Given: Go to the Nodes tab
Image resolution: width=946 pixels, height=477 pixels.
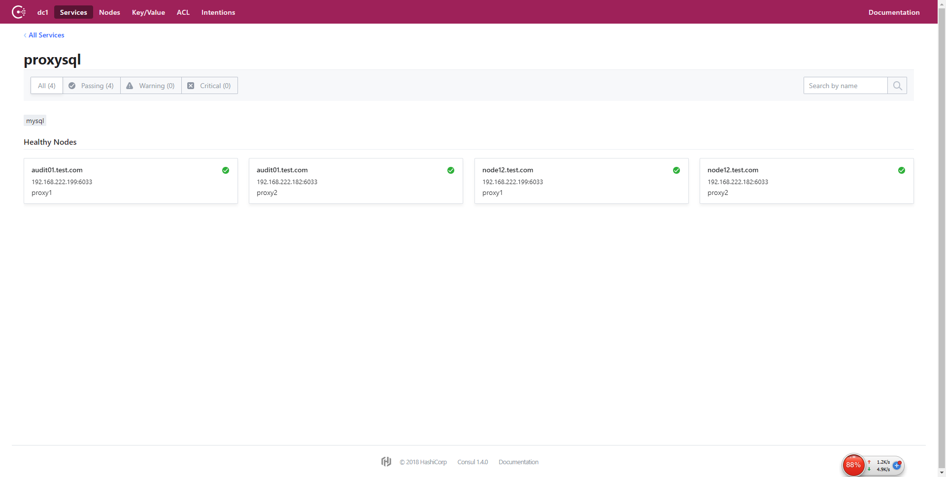Looking at the screenshot, I should [109, 12].
